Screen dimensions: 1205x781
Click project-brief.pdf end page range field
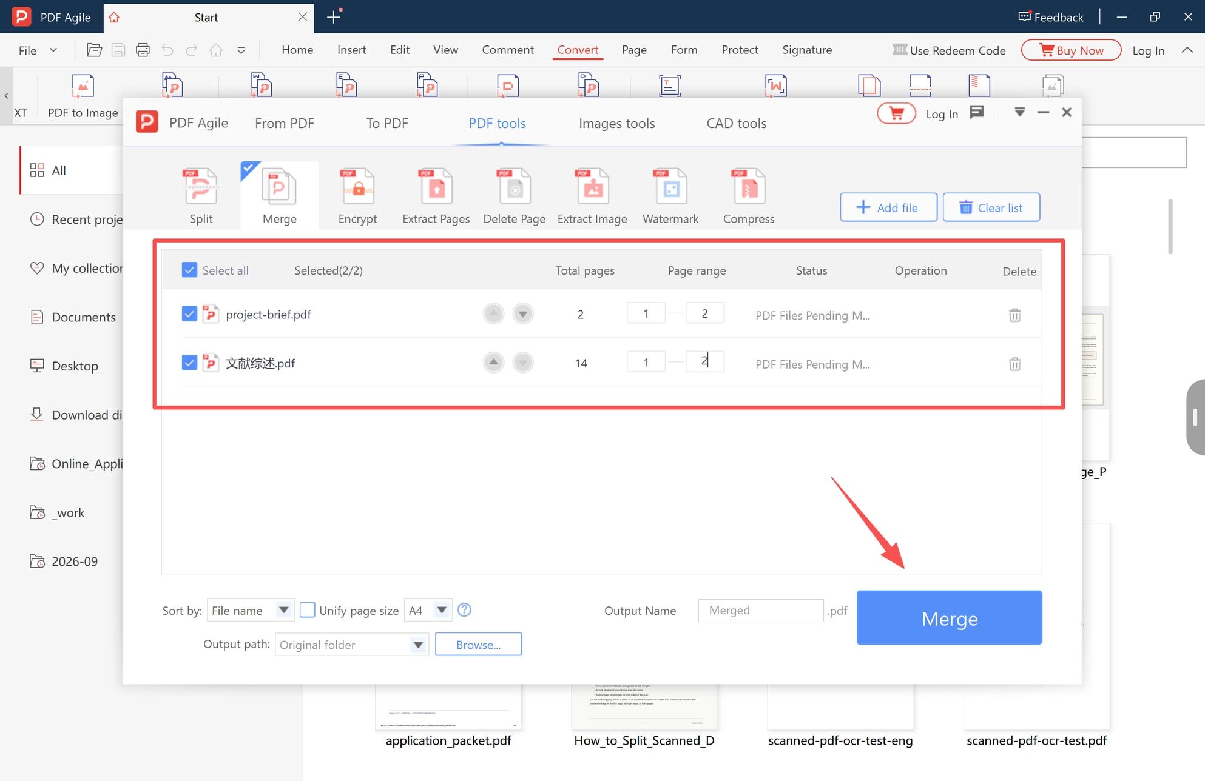click(x=704, y=313)
